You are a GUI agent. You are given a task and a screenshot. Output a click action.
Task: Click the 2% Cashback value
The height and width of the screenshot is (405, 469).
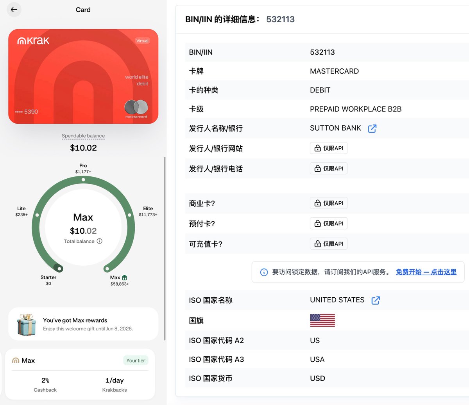[x=45, y=380]
